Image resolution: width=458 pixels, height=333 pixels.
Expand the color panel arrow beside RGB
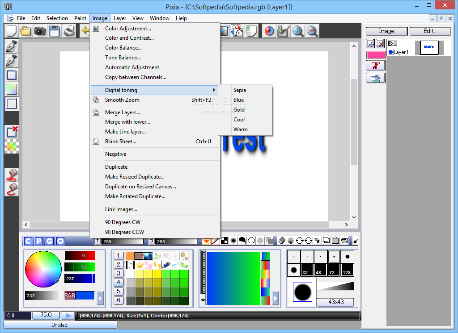point(100,298)
